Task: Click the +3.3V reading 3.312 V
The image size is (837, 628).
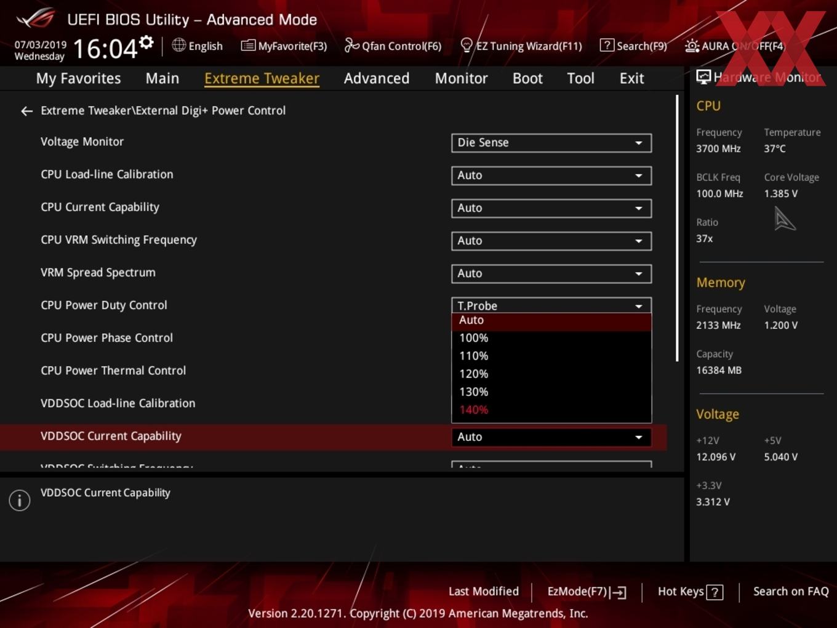Action: [713, 502]
